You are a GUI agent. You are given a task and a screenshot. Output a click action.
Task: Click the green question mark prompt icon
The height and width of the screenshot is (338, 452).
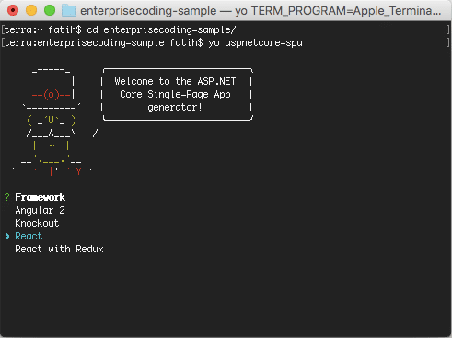pos(7,197)
